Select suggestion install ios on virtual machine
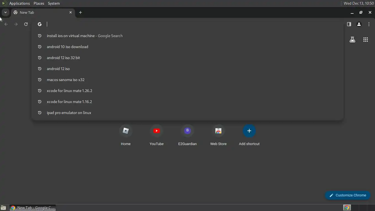The height and width of the screenshot is (211, 375). (x=187, y=36)
